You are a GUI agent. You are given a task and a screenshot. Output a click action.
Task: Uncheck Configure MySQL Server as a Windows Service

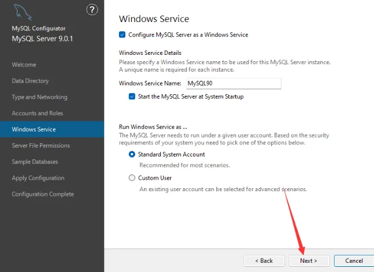point(122,35)
